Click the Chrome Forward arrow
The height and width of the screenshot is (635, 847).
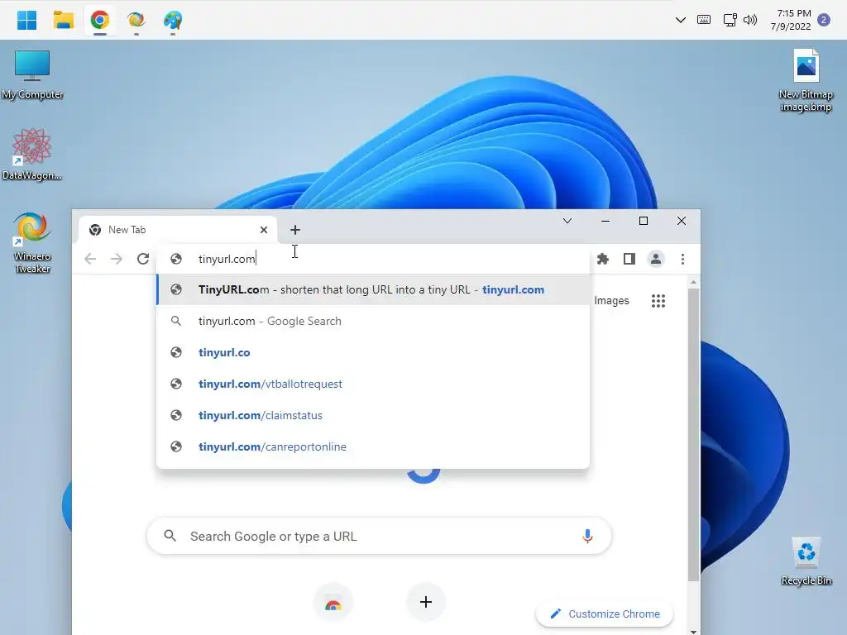pyautogui.click(x=116, y=259)
